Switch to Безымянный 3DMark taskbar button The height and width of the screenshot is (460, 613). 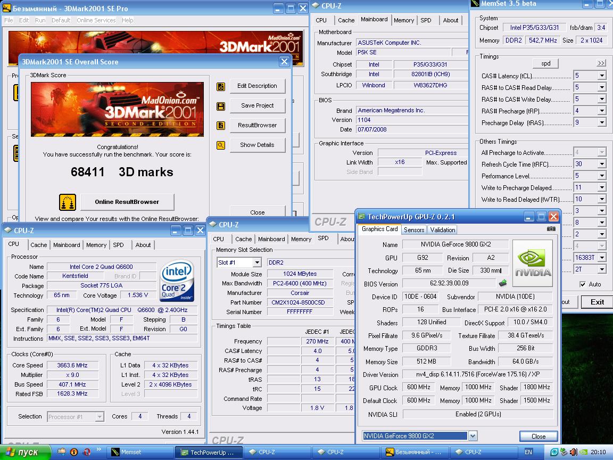tap(415, 452)
